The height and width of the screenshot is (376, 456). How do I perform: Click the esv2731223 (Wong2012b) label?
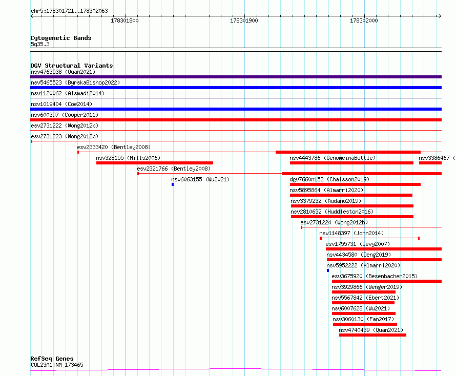click(65, 136)
